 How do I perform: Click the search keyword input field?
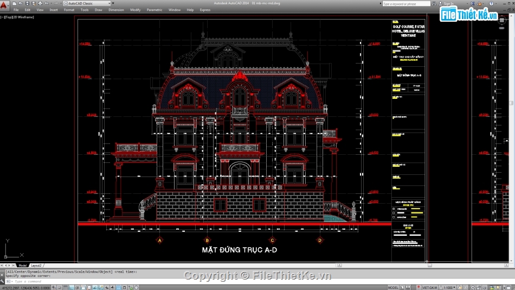click(406, 4)
